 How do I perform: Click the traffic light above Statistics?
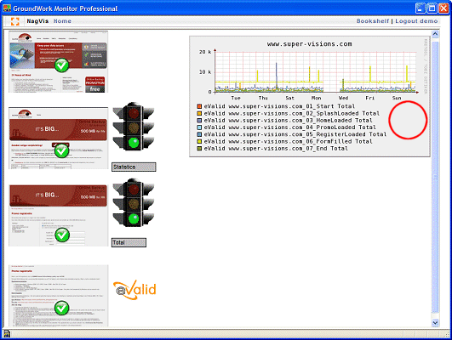(x=133, y=126)
